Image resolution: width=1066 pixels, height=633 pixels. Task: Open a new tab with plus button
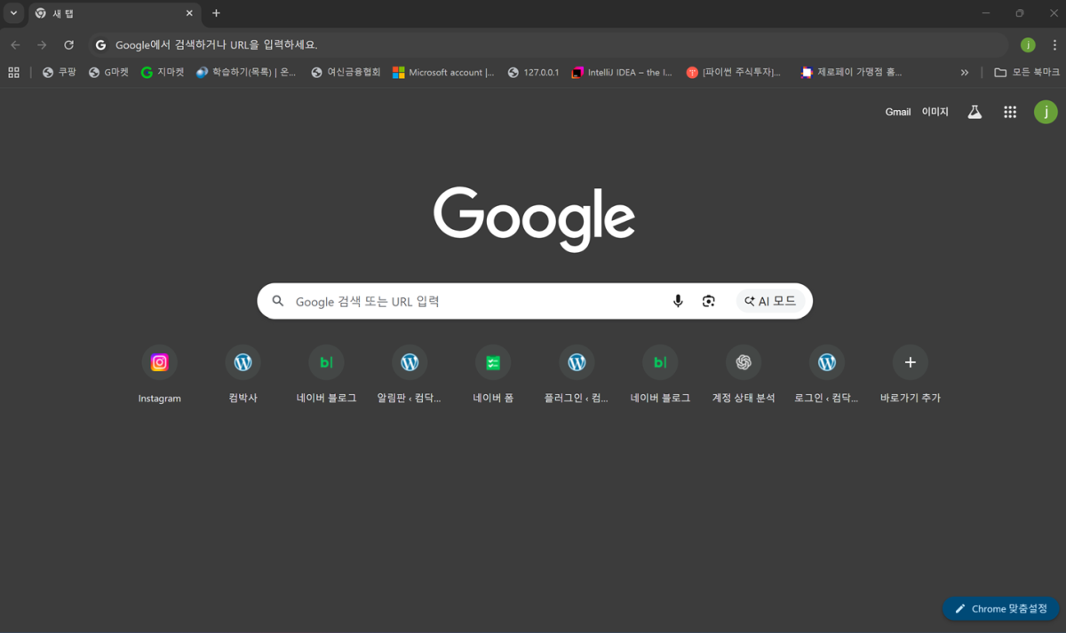coord(216,13)
